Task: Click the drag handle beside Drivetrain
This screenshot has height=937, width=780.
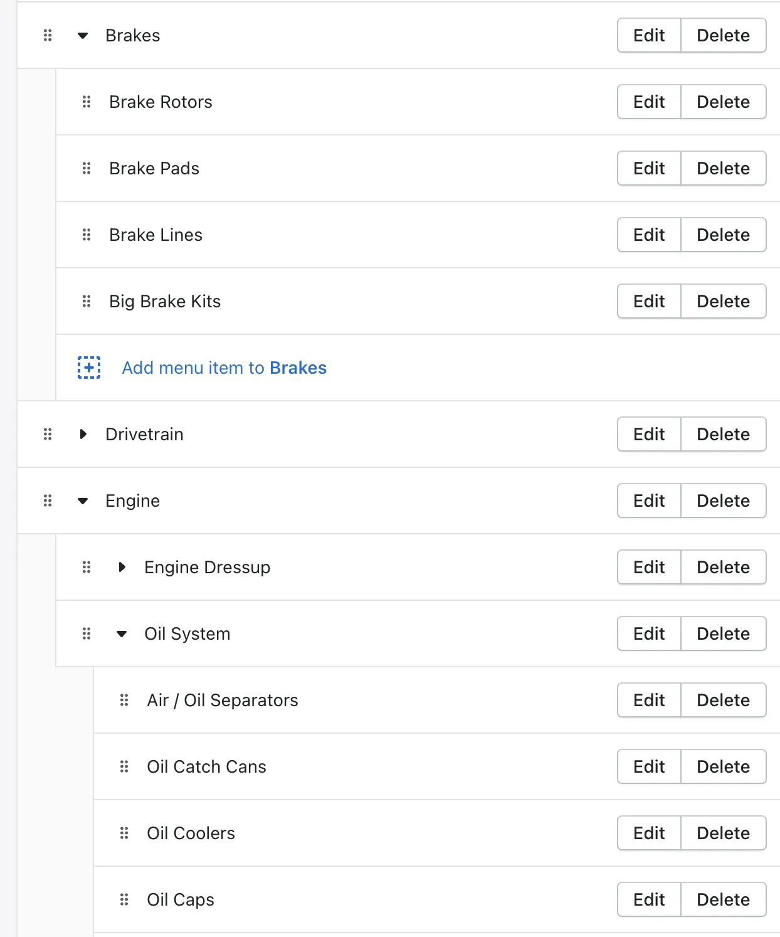Action: point(48,434)
